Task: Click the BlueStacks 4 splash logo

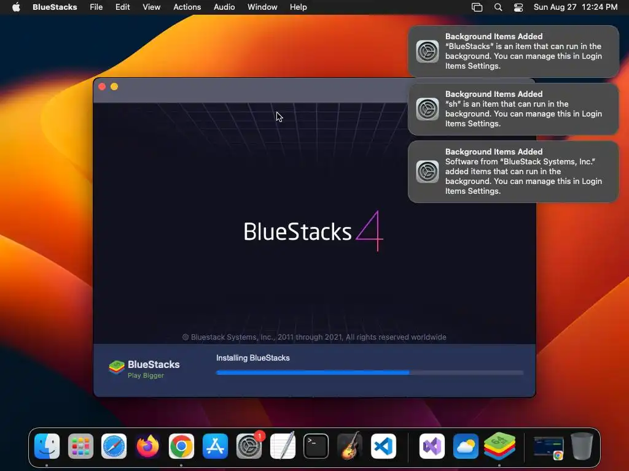Action: [313, 231]
